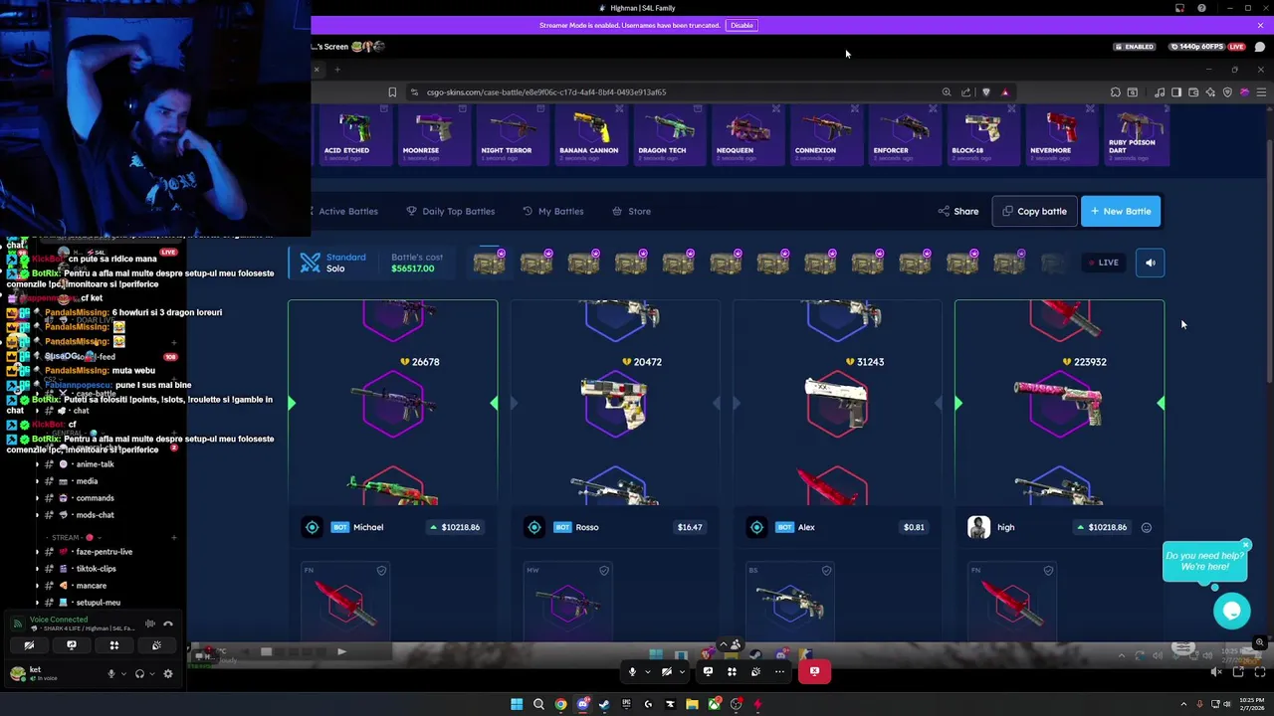Open Chrome from the Windows taskbar

560,704
